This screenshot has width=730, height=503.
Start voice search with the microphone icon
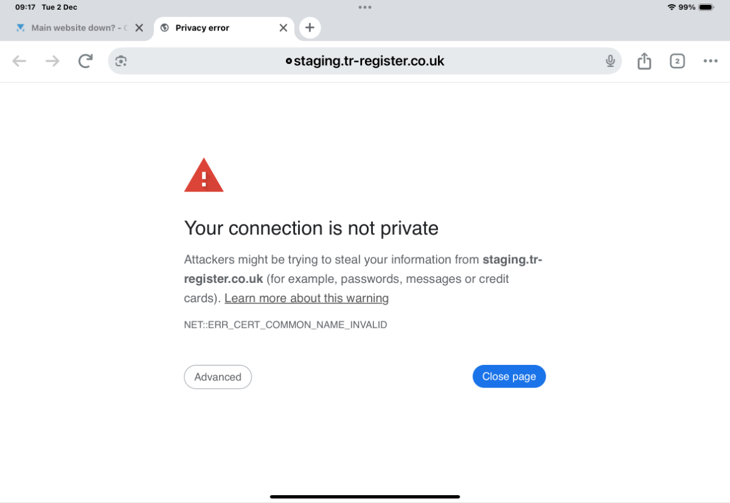610,61
